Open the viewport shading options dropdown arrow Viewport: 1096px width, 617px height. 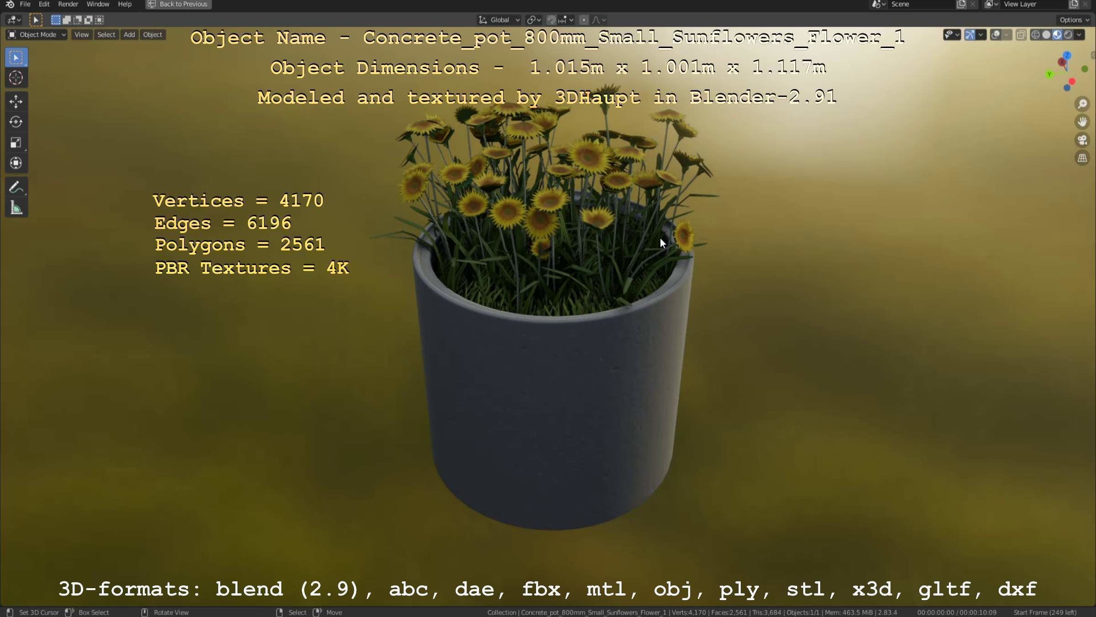(x=1080, y=35)
